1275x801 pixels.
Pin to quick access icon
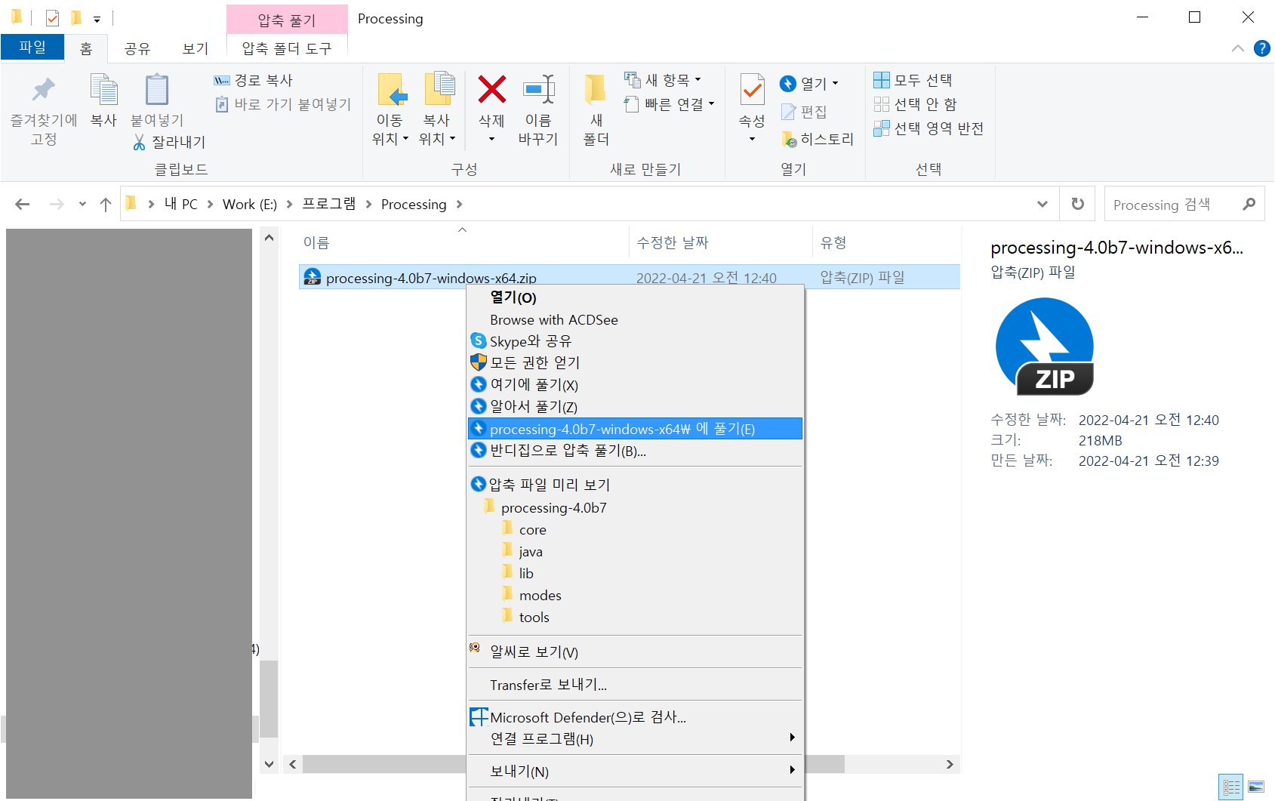pos(43,91)
